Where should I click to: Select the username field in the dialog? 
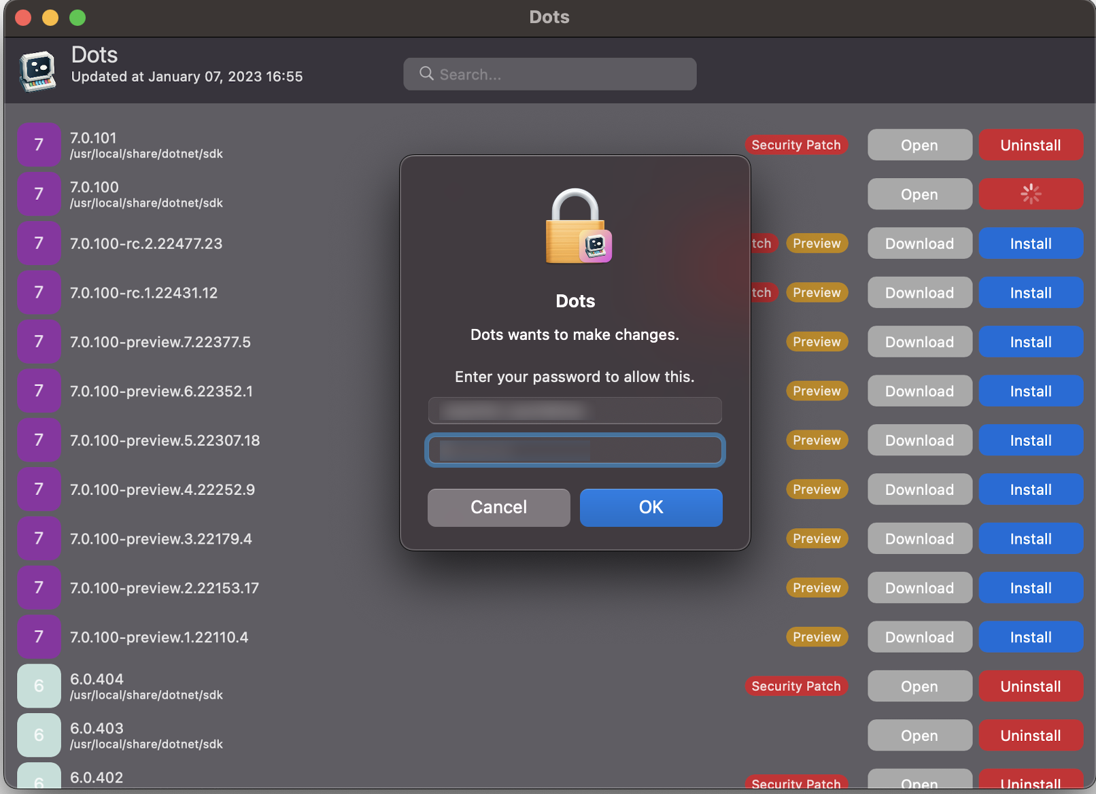[x=575, y=411]
